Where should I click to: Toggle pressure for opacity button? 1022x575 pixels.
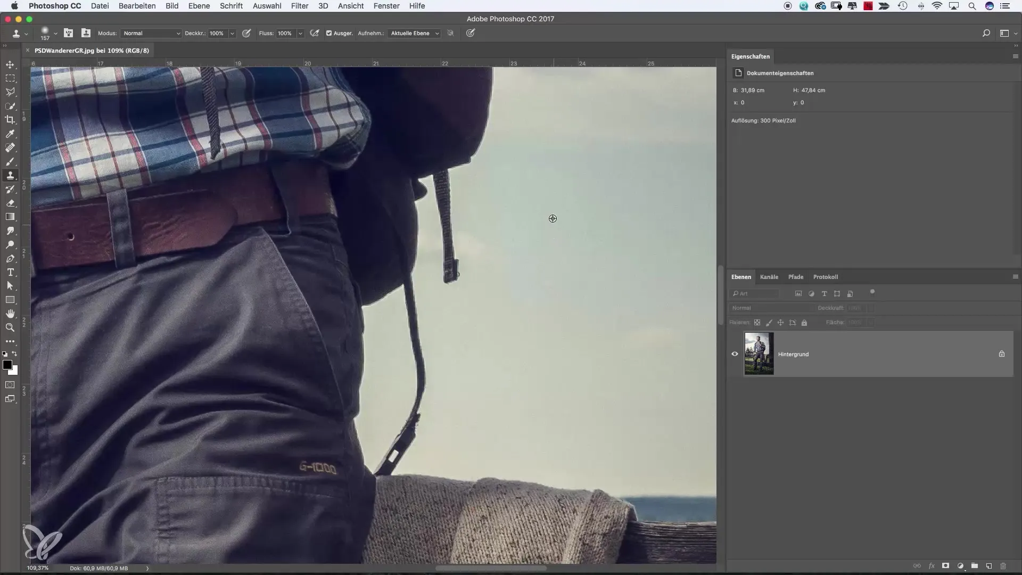click(246, 33)
